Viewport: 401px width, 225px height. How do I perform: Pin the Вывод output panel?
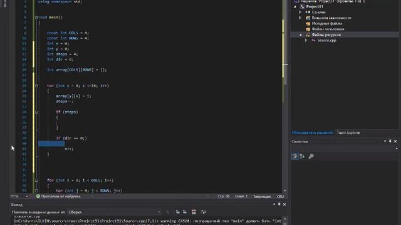pyautogui.click(x=279, y=204)
